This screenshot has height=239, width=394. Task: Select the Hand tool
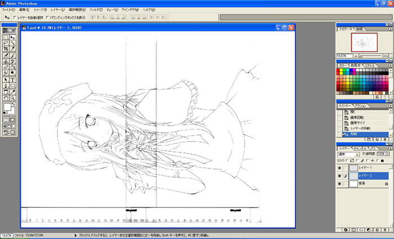click(x=6, y=98)
